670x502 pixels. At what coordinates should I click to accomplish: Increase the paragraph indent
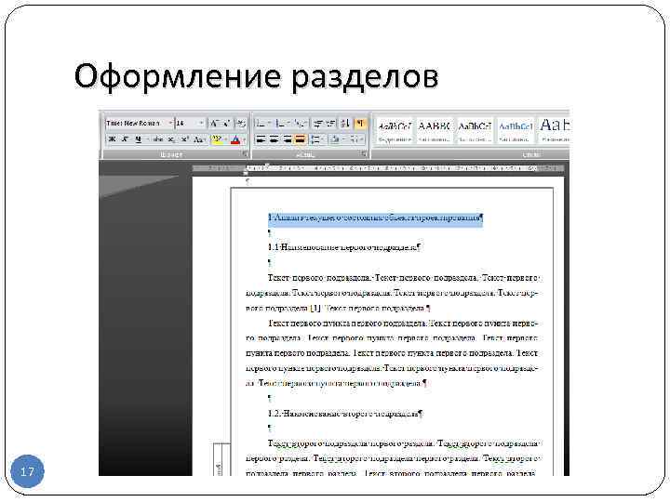(x=330, y=123)
